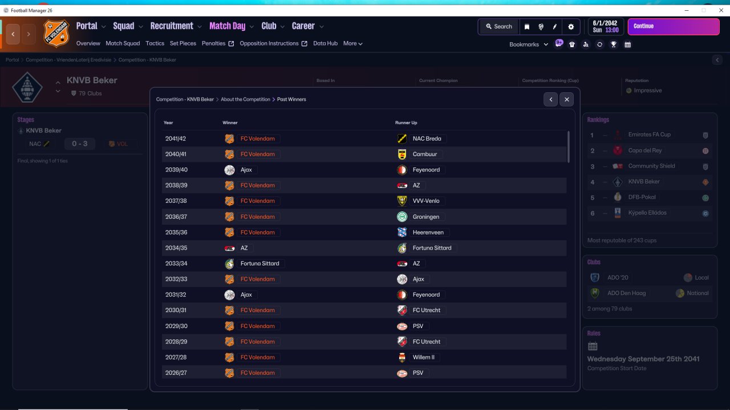This screenshot has width=730, height=410.
Task: Sort Past Winners by Year column header
Action: [168, 123]
